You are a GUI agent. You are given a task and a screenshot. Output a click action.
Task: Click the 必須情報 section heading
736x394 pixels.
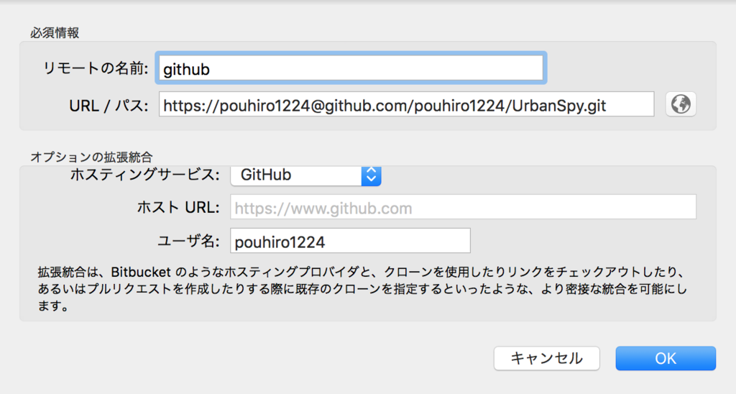(55, 33)
